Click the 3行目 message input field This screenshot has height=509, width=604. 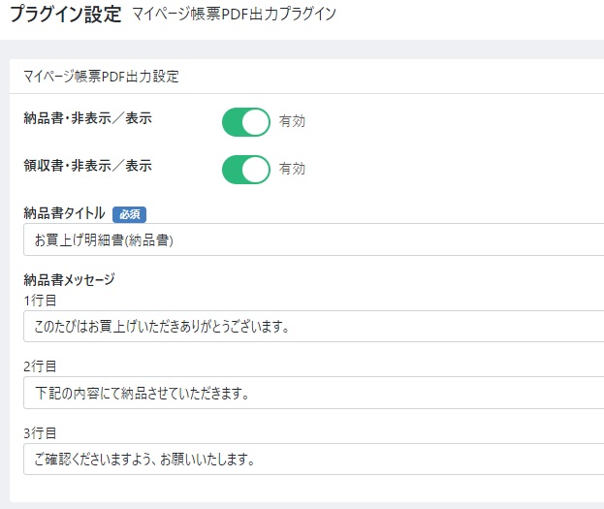(x=313, y=459)
